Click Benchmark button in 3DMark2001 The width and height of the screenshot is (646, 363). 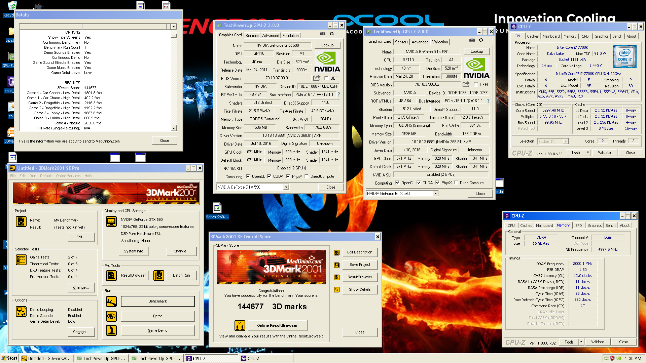click(157, 301)
